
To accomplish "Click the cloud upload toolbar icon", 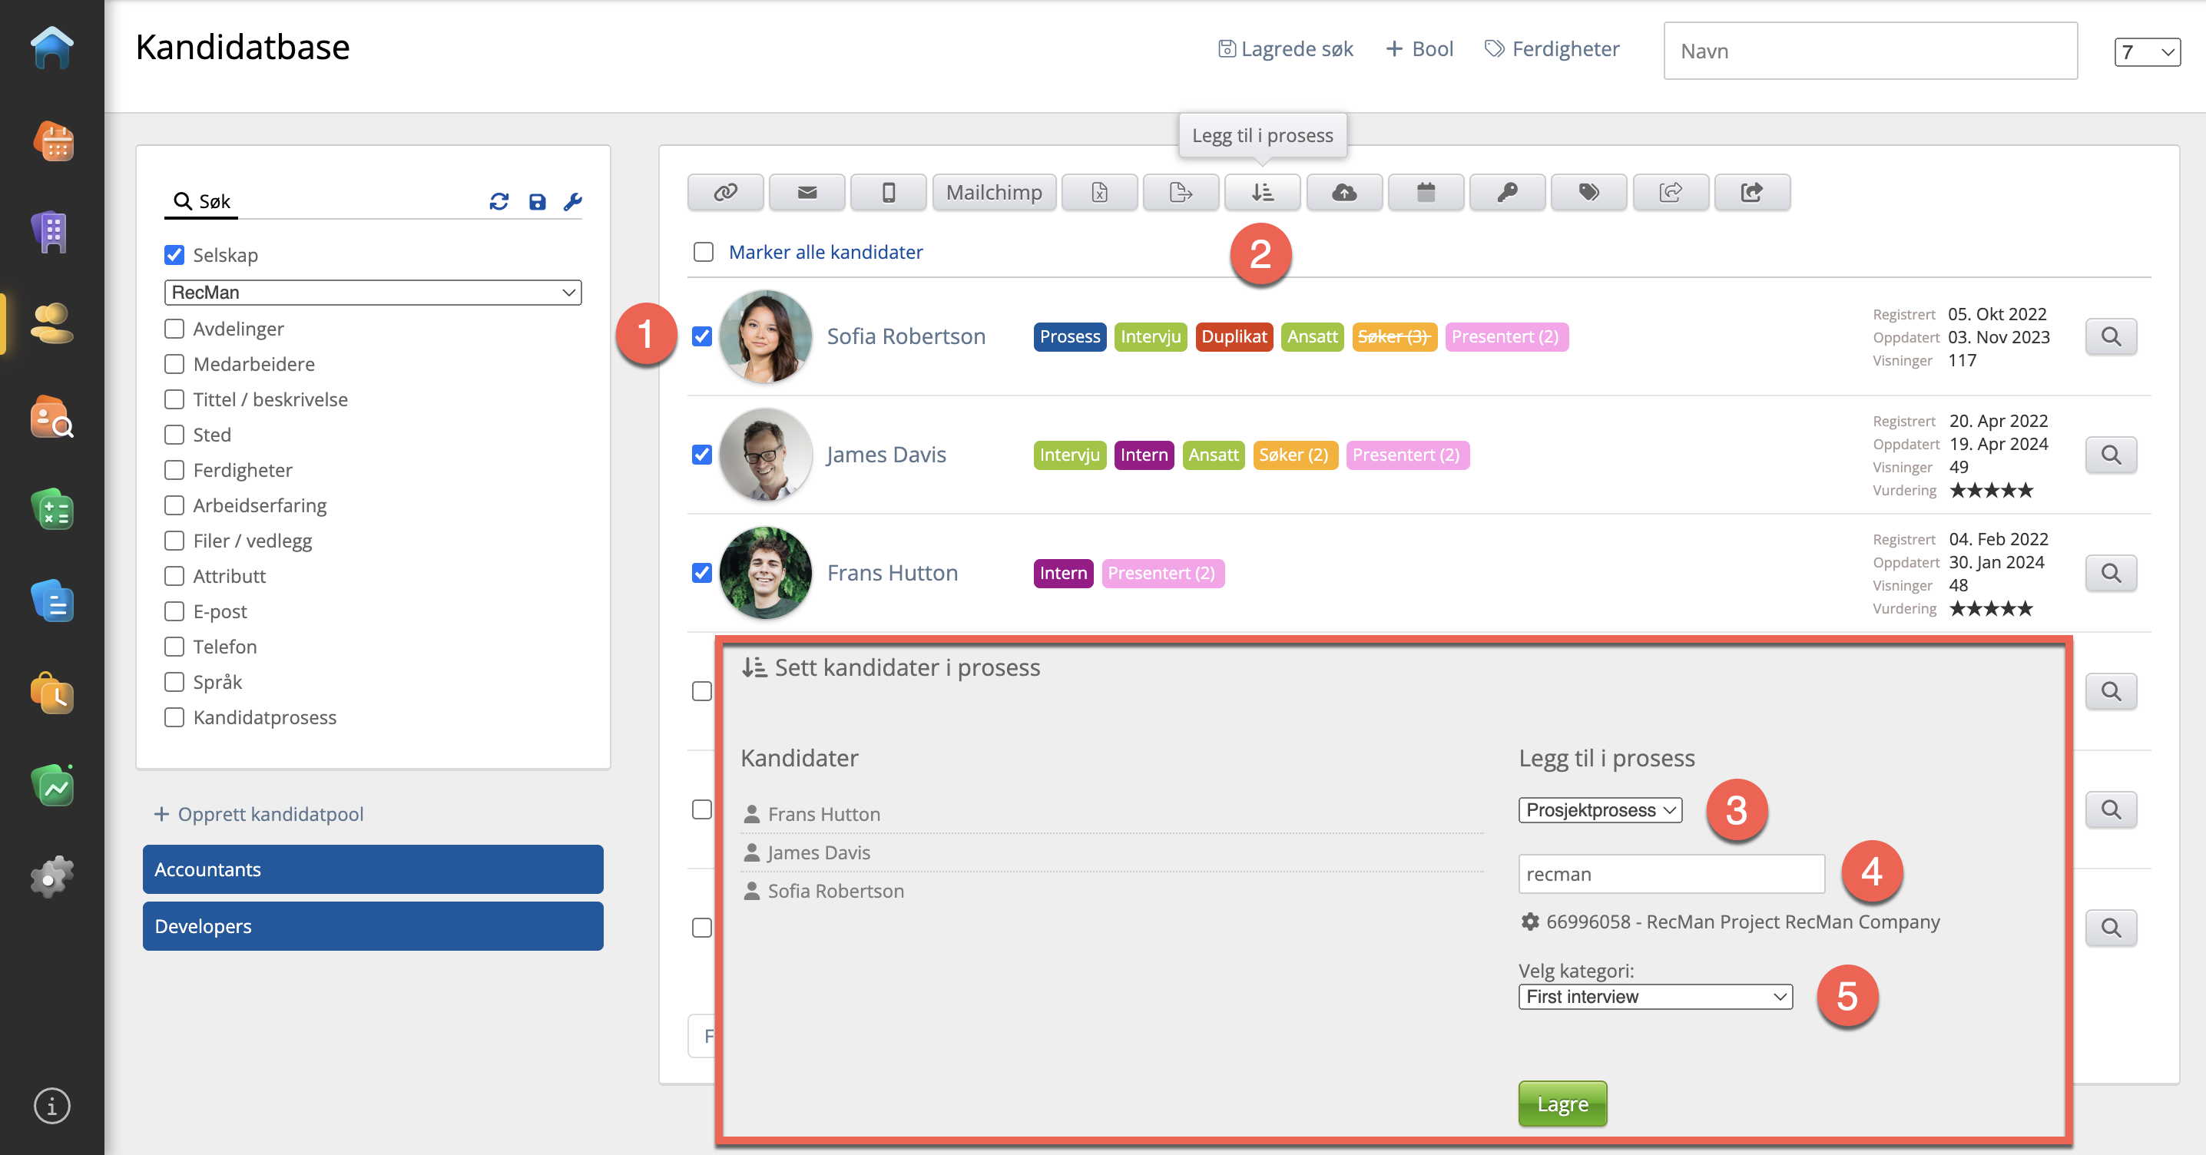I will coord(1343,192).
